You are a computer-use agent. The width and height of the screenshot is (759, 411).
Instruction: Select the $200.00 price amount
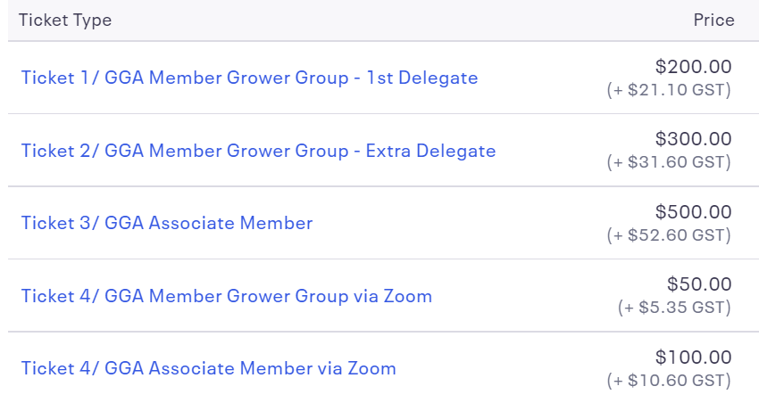pyautogui.click(x=693, y=67)
